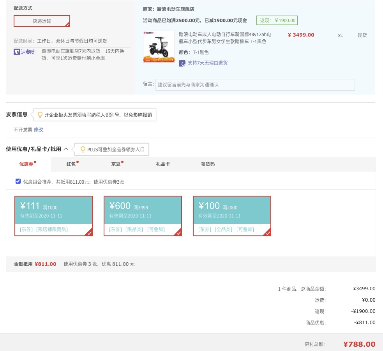Viewport: 383px width, 351px height.
Task: Switch to the 礼品卡 tab
Action: 163,164
